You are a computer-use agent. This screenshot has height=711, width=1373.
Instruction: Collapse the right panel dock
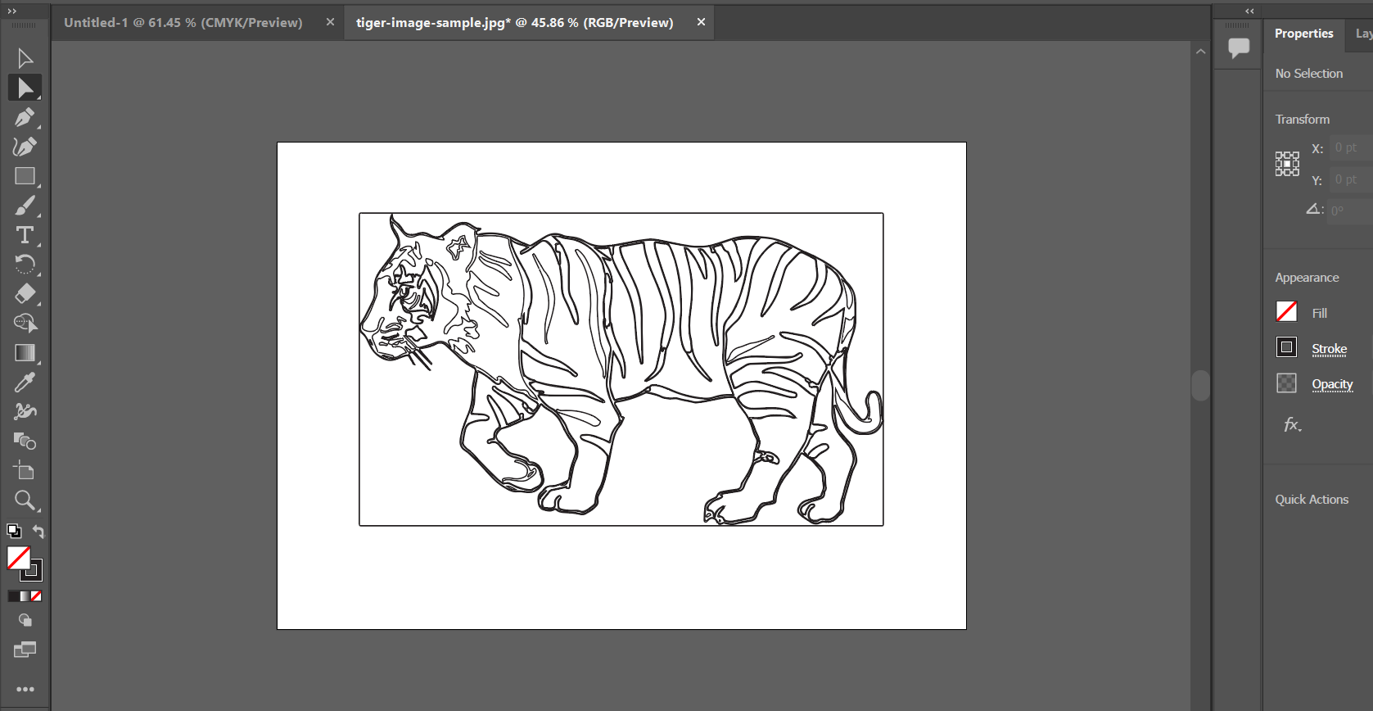[1249, 11]
